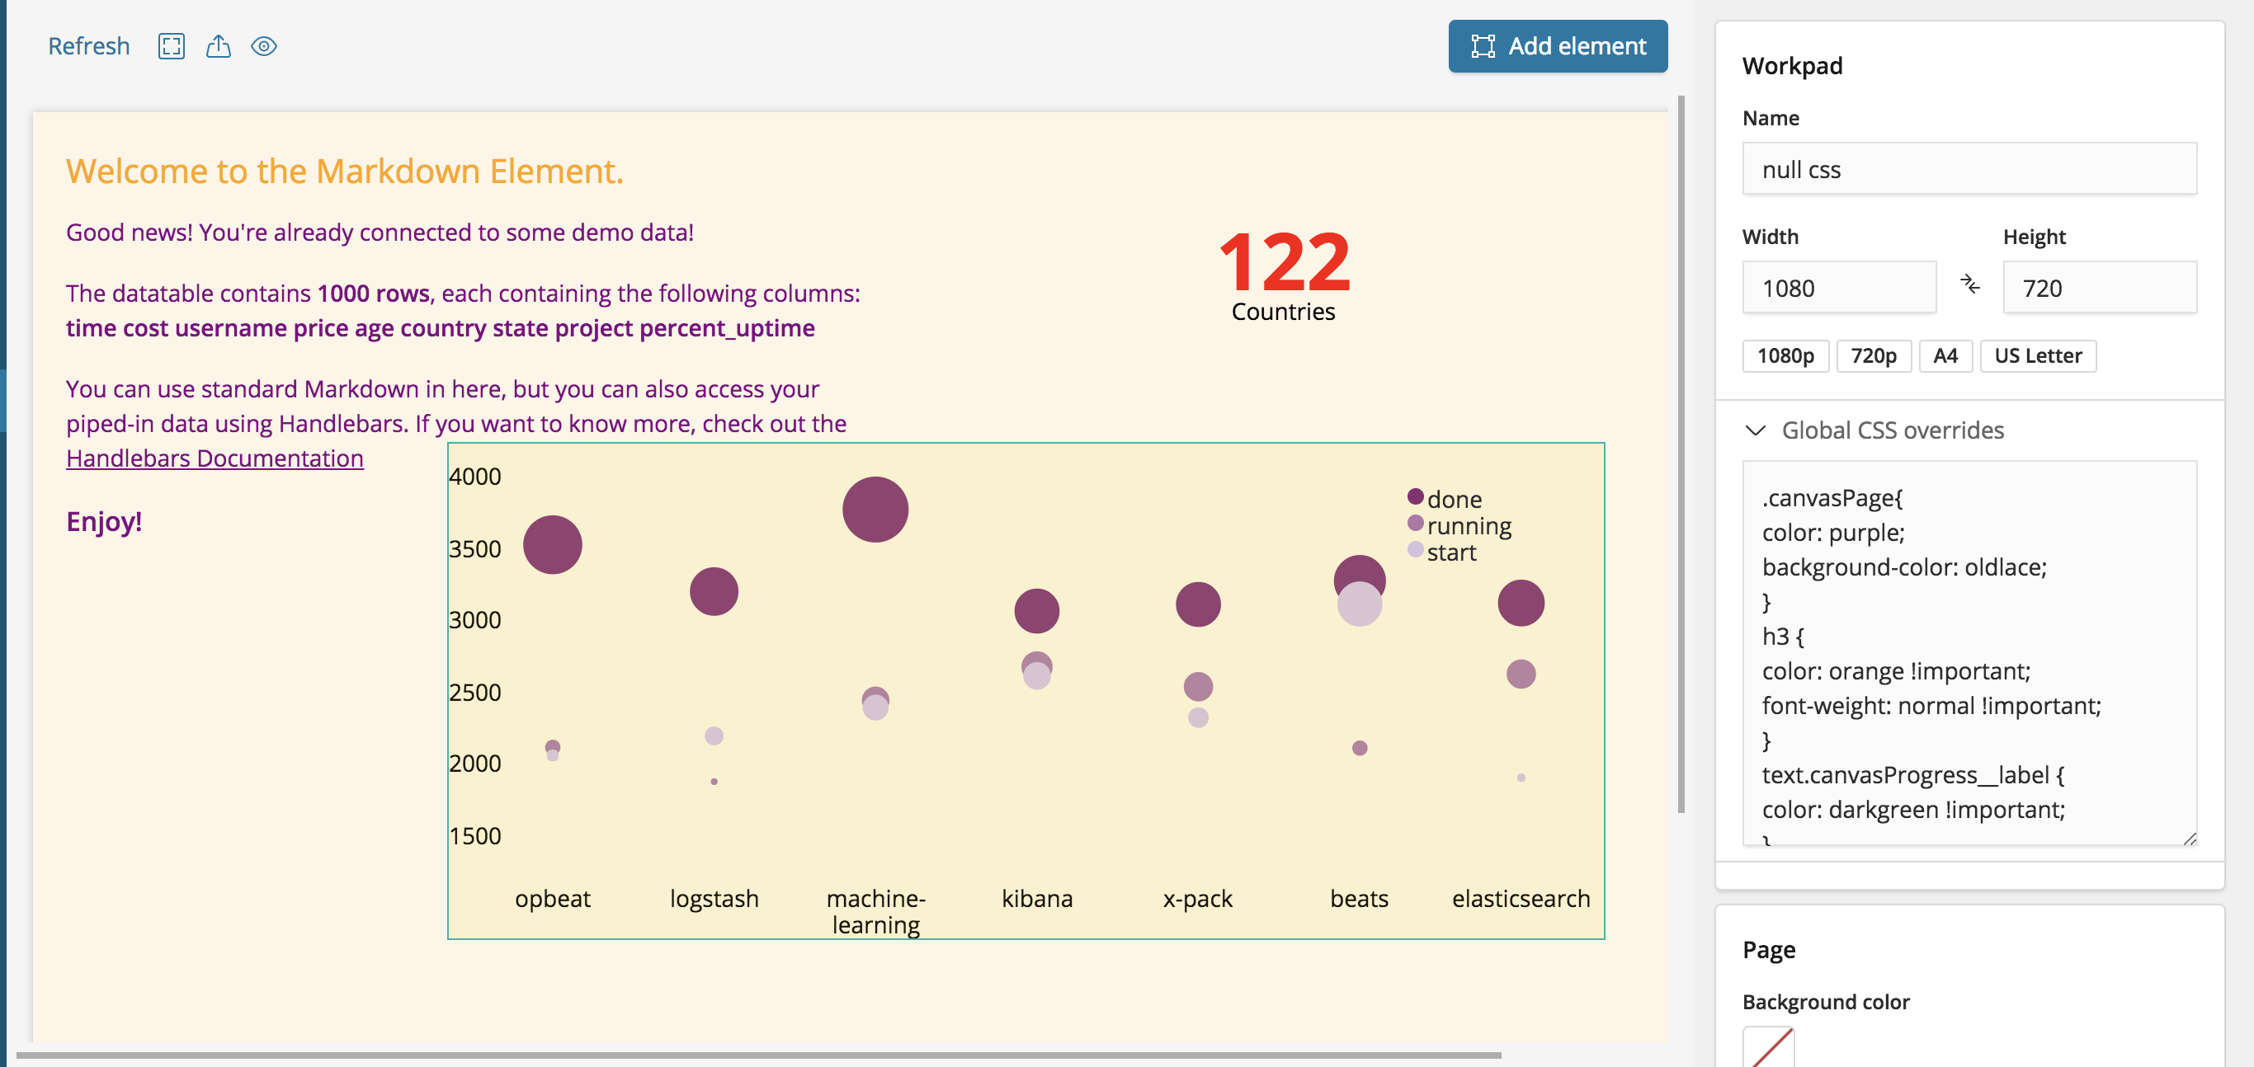Collapse the Global CSS overrides section
2254x1067 pixels.
1755,430
